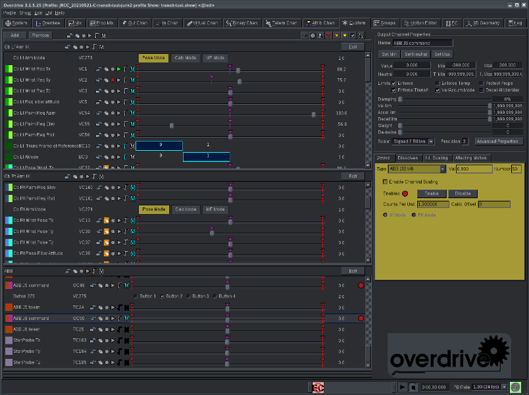Open the PB Rate dropdown
The width and height of the screenshot is (529, 395).
tap(490, 387)
